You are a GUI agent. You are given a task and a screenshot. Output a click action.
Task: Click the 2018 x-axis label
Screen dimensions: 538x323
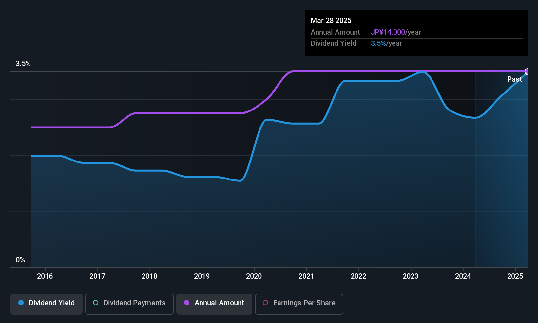pyautogui.click(x=149, y=276)
